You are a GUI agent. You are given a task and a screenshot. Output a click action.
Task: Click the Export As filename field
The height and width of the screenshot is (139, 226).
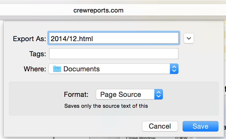click(114, 38)
